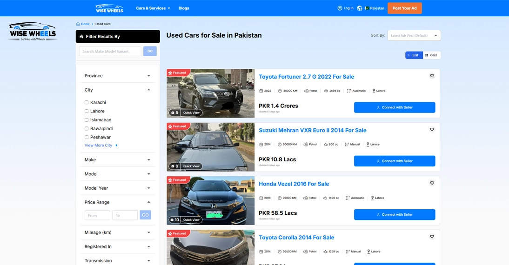Switch to Grid view
509x265 pixels.
(x=432, y=55)
